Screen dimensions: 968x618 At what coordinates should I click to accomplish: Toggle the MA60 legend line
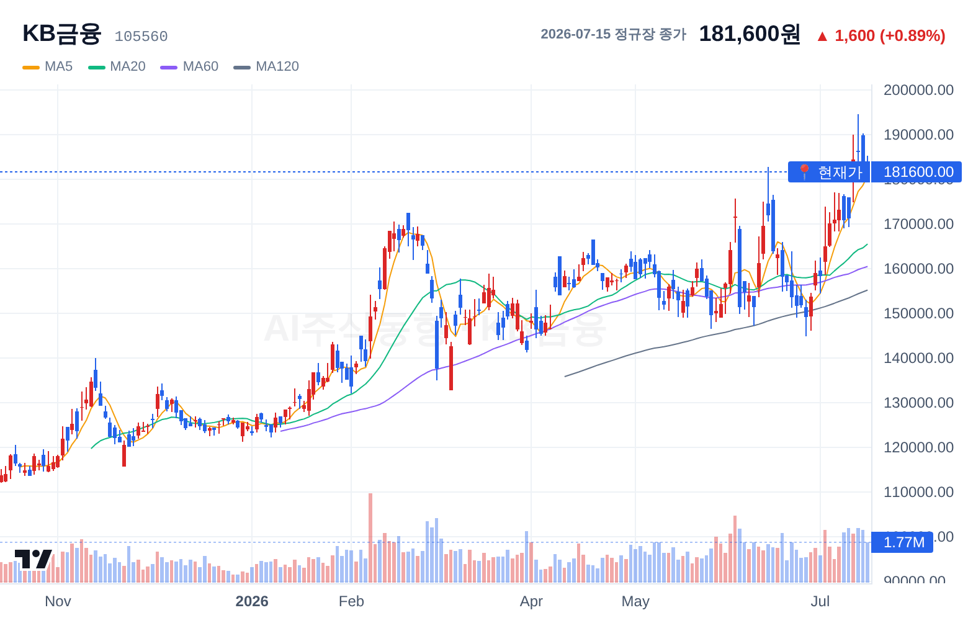(x=189, y=66)
